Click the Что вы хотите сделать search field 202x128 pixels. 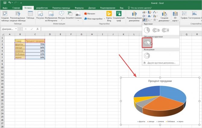tap(141, 8)
